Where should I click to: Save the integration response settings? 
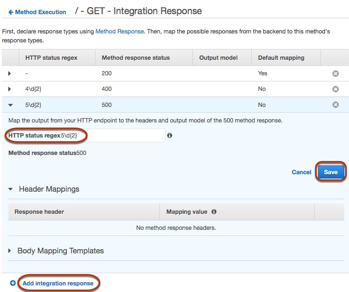click(x=331, y=172)
